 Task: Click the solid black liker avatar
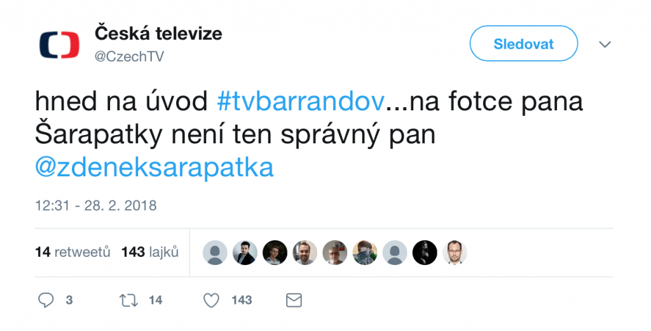pos(425,252)
